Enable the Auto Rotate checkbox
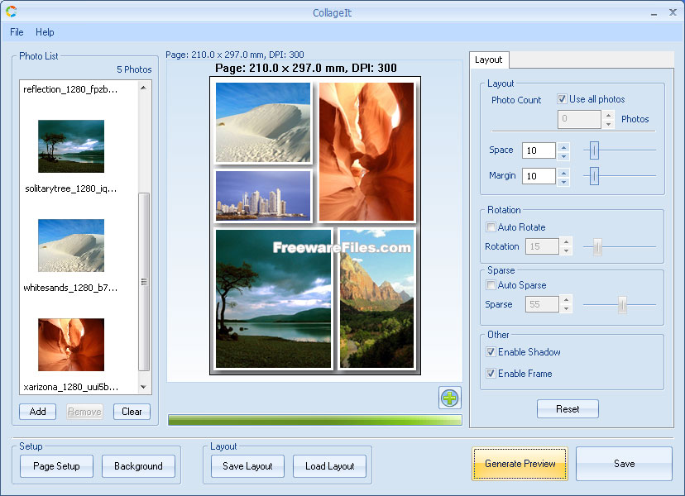 coord(491,227)
